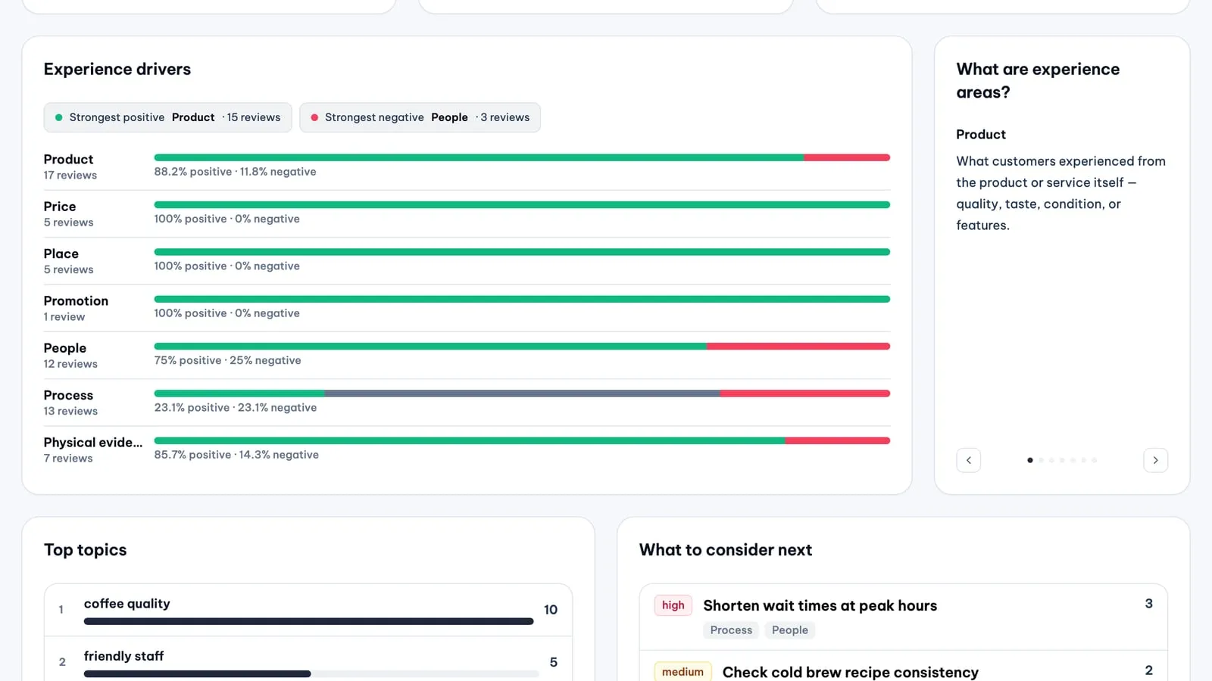Select the Price driver label

tap(60, 206)
